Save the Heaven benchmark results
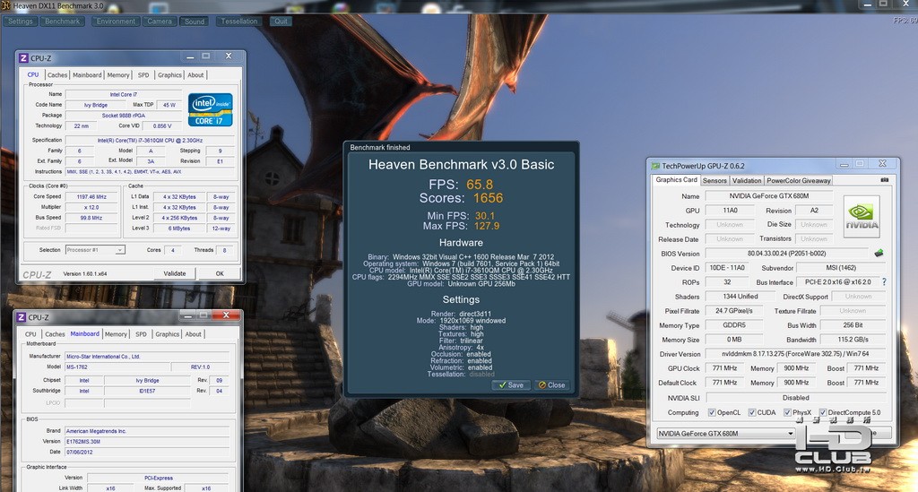 (511, 385)
